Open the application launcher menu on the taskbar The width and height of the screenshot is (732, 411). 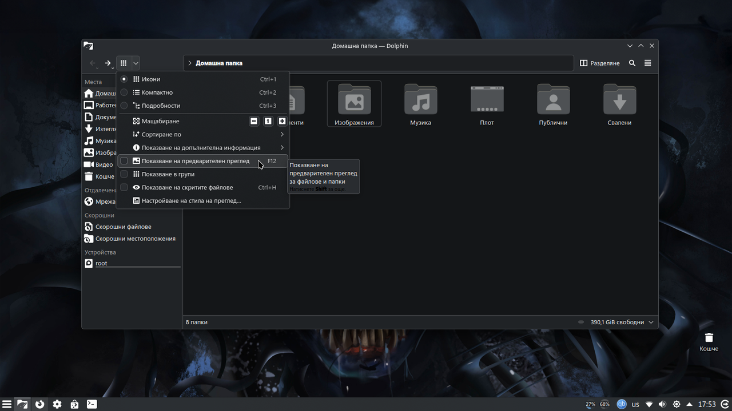pyautogui.click(x=7, y=404)
